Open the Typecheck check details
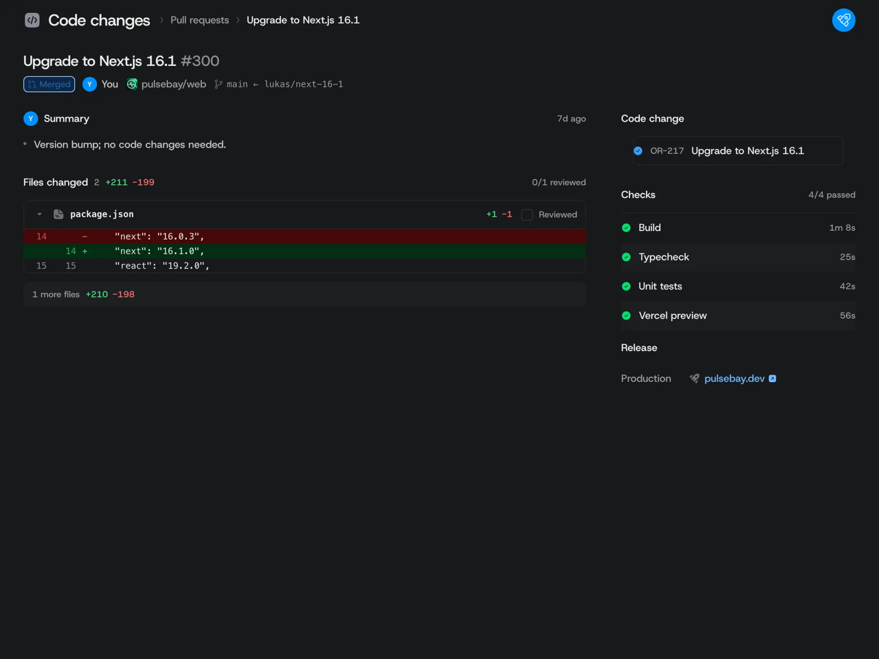Viewport: 879px width, 659px height. [x=738, y=257]
